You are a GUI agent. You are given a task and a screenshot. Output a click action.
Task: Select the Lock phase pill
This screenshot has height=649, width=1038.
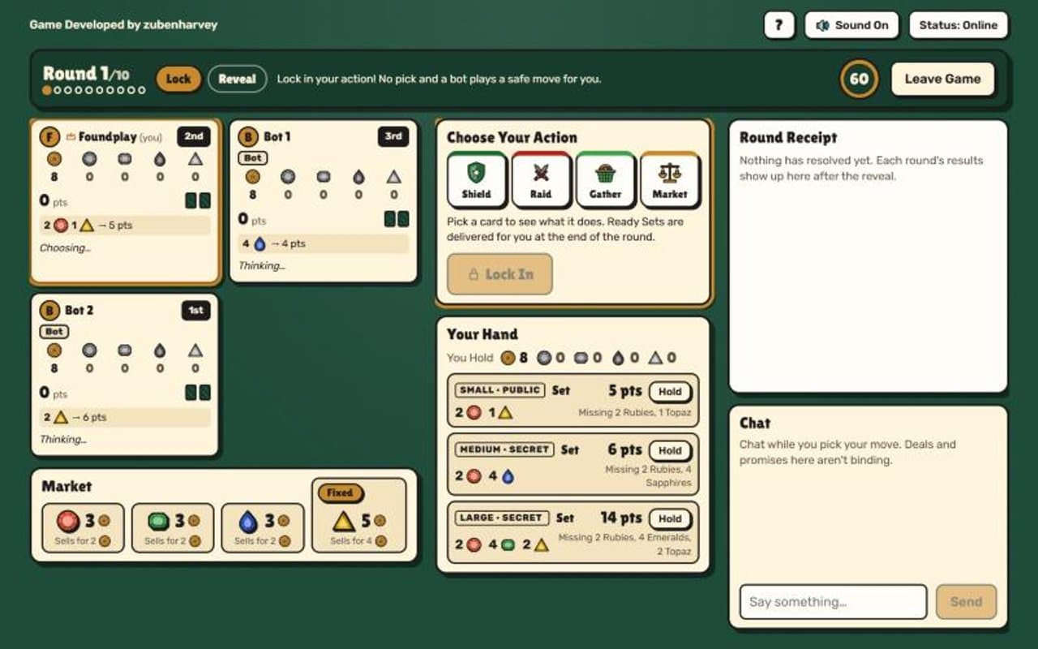[178, 80]
